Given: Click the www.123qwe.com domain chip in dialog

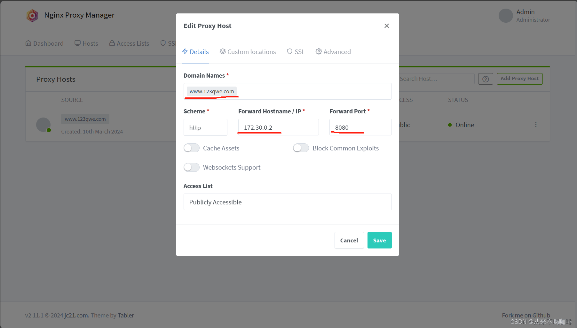Looking at the screenshot, I should pos(212,91).
